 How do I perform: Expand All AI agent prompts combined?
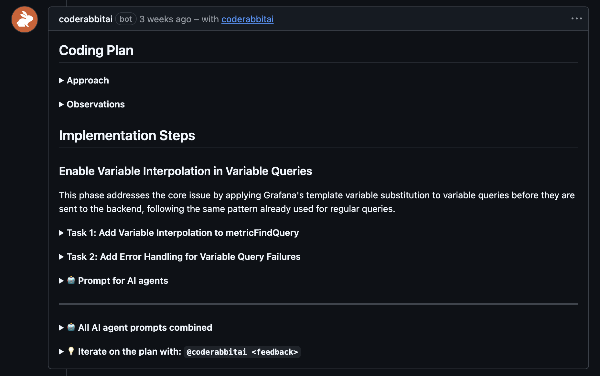pyautogui.click(x=145, y=327)
